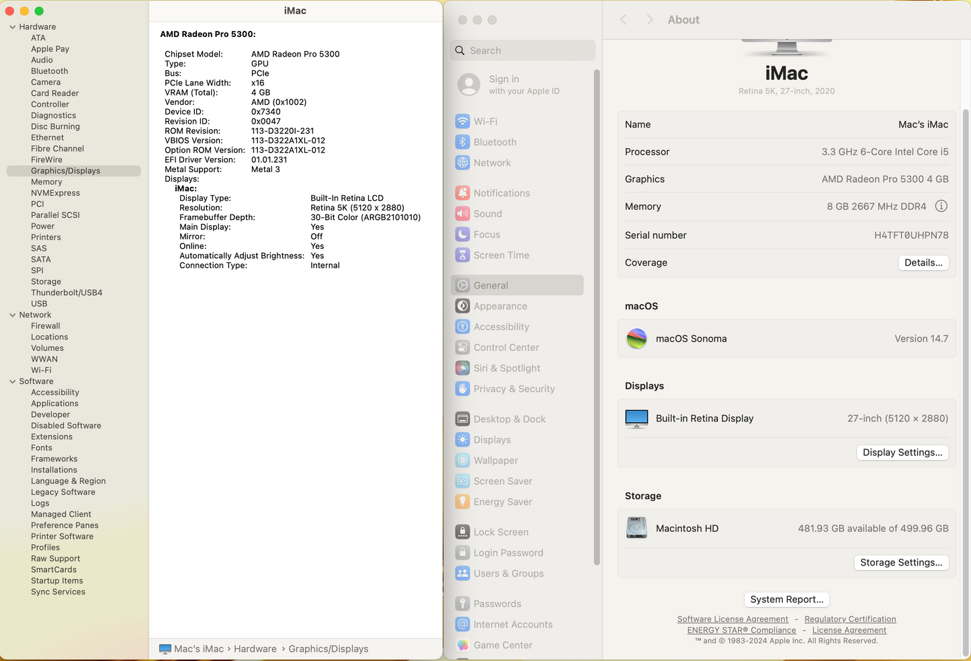Open the Software License Agreement link
Screen dimensions: 971x661
point(732,619)
